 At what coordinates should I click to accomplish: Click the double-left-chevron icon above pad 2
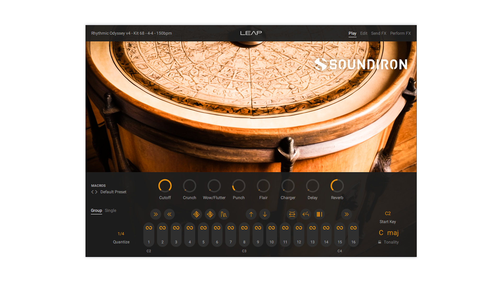pos(169,214)
